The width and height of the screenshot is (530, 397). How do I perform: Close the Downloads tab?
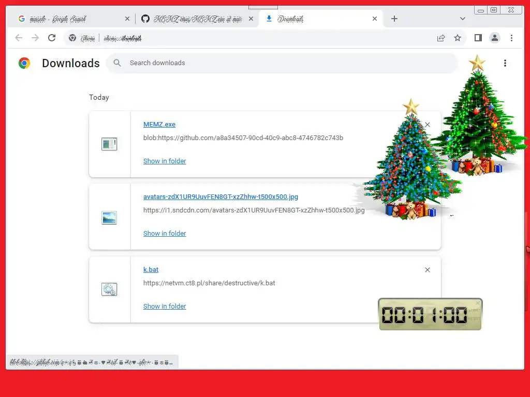[x=375, y=19]
